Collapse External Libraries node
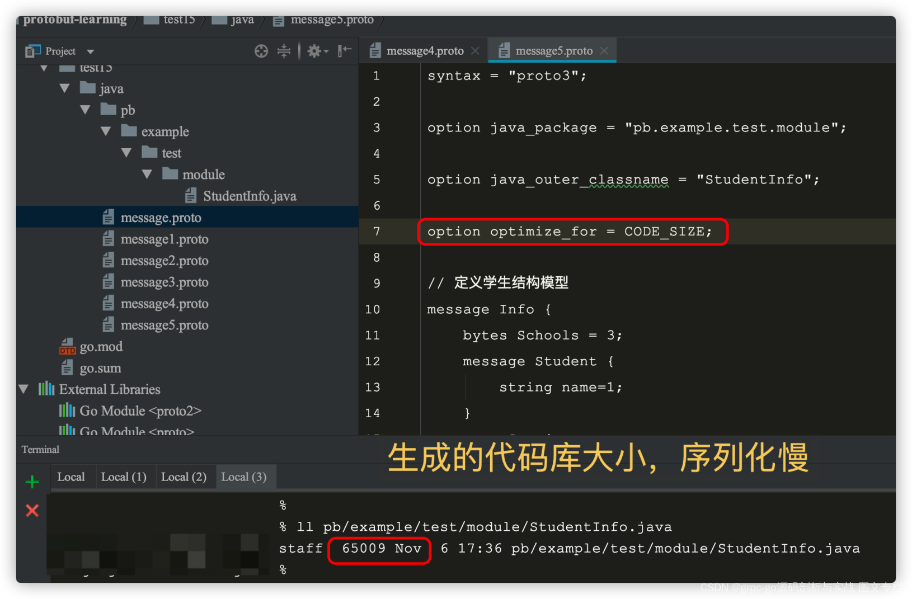The image size is (912, 599). click(x=24, y=389)
